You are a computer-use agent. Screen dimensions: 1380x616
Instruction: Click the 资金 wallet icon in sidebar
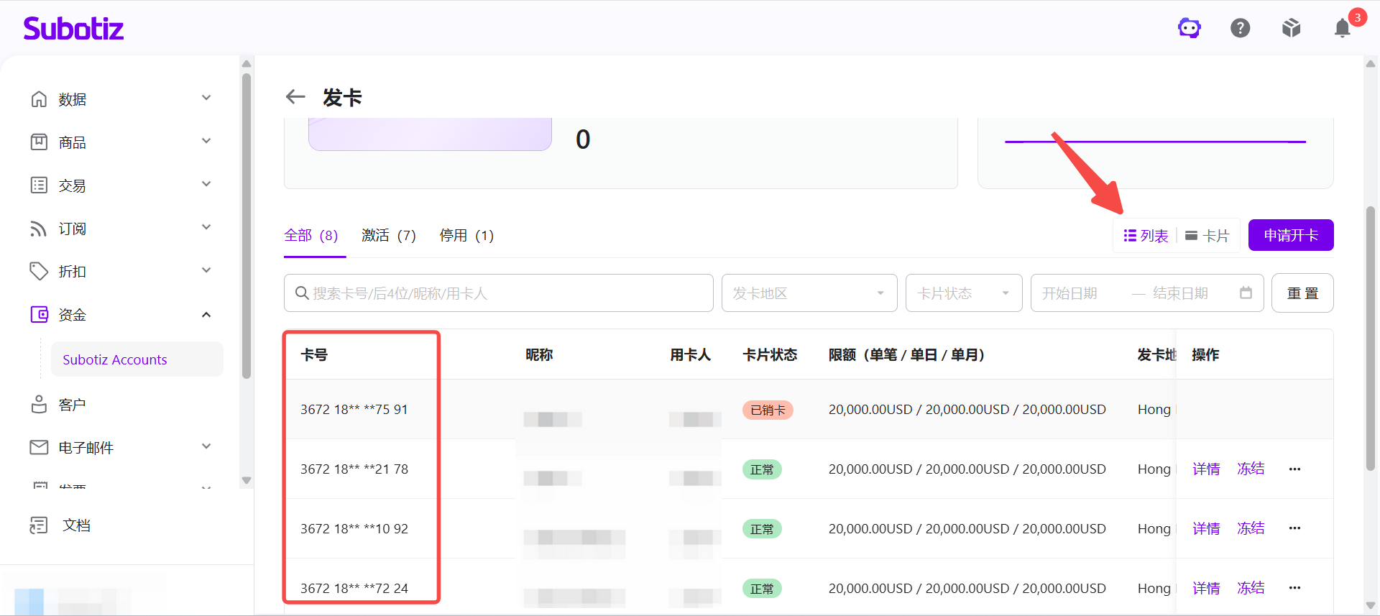pos(39,314)
